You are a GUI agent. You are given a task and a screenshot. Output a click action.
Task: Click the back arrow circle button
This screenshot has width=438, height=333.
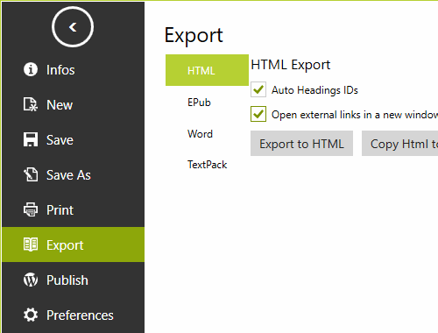73,27
